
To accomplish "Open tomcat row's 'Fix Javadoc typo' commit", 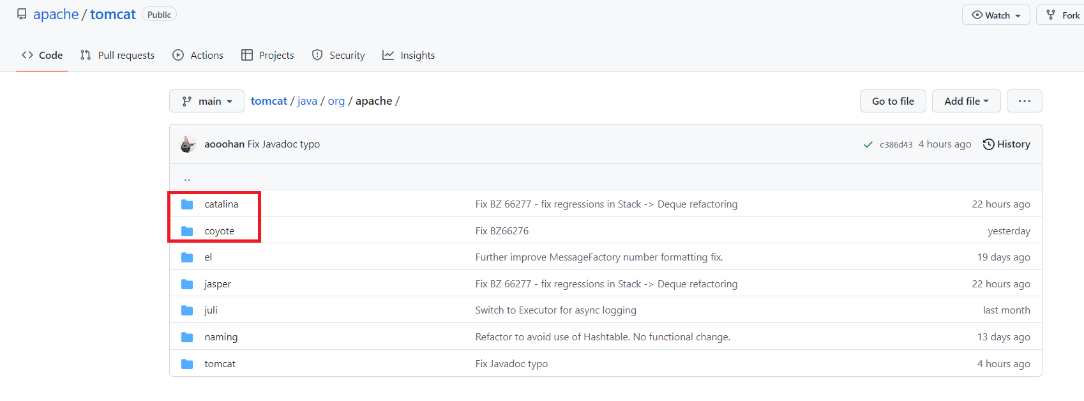I will pyautogui.click(x=511, y=364).
